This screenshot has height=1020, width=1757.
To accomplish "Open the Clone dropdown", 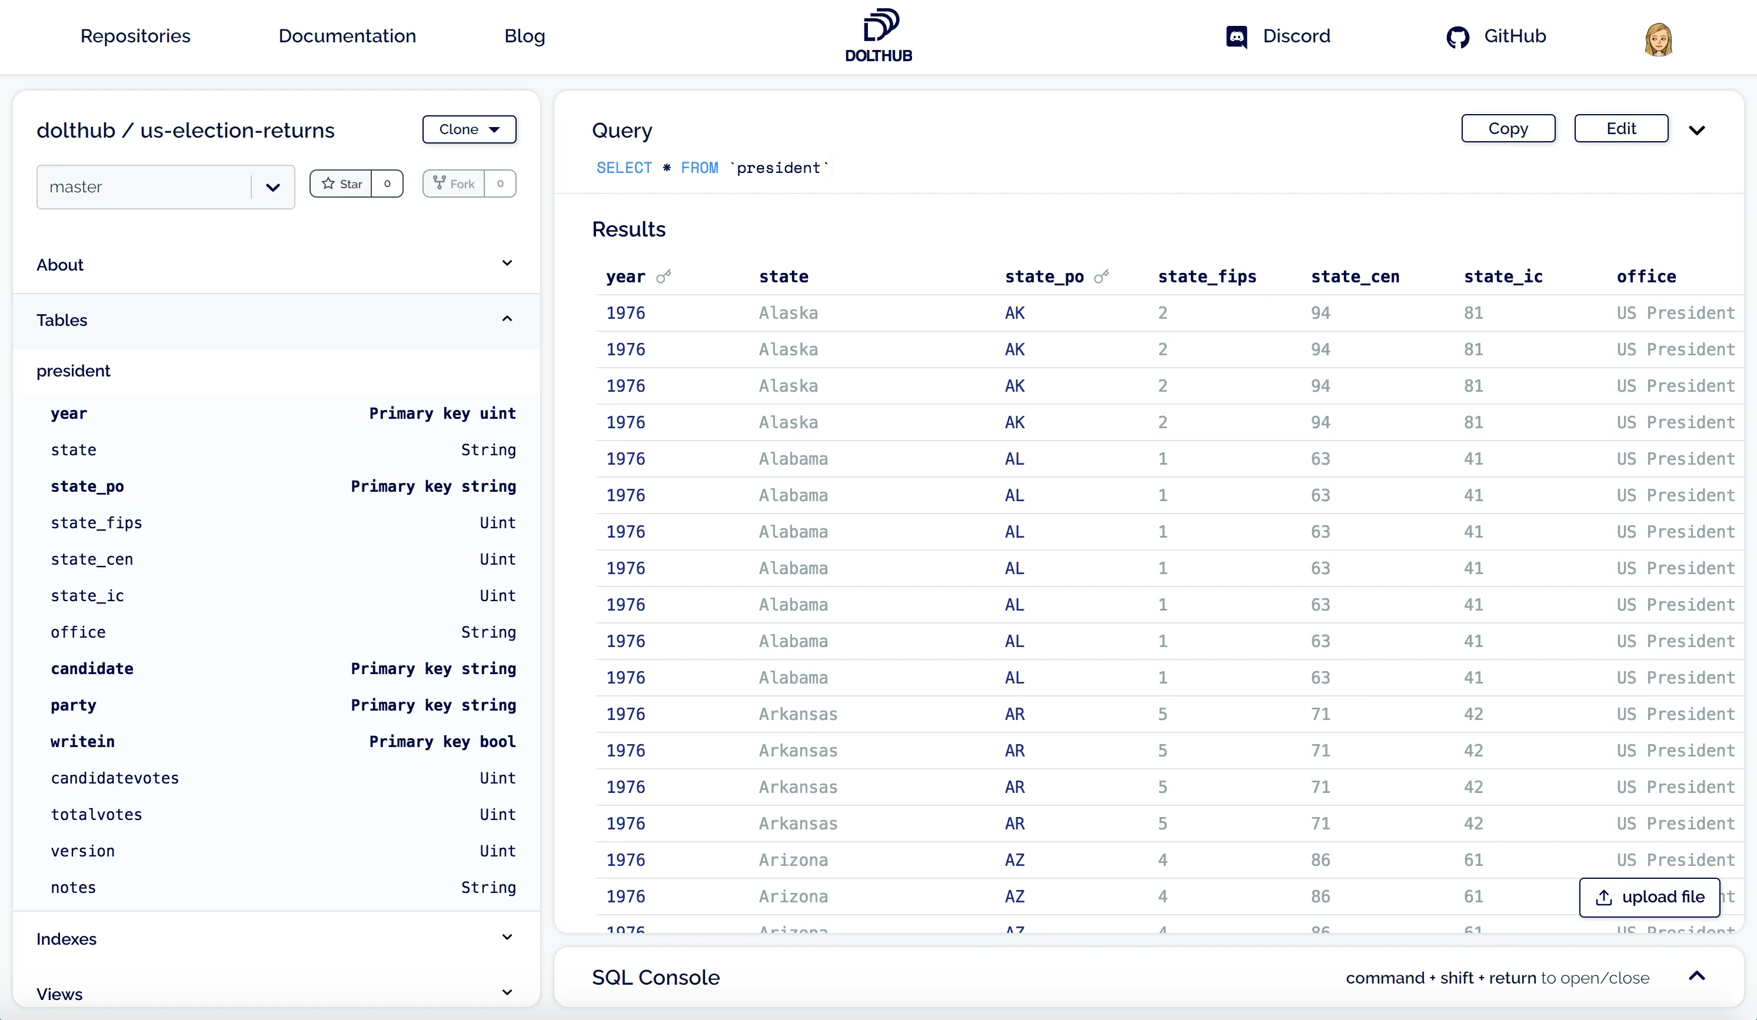I will click(469, 129).
